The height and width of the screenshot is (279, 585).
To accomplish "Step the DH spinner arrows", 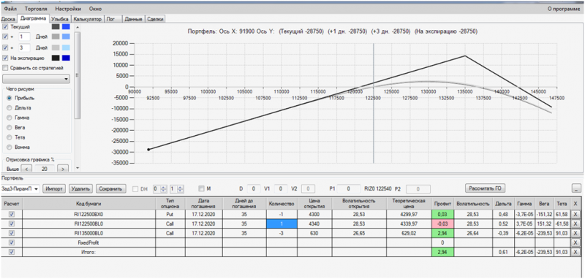I will point(162,189).
